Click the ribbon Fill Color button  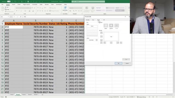click(30, 11)
